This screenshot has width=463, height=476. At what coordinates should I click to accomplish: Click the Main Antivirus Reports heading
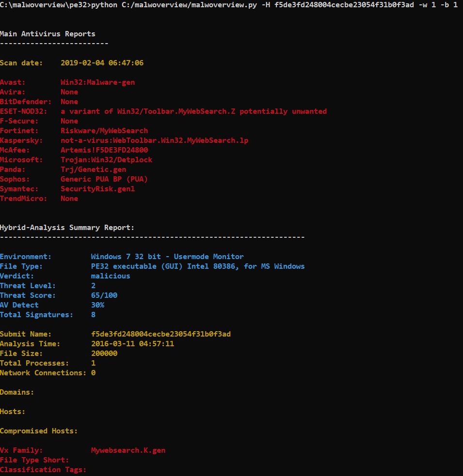tap(48, 34)
